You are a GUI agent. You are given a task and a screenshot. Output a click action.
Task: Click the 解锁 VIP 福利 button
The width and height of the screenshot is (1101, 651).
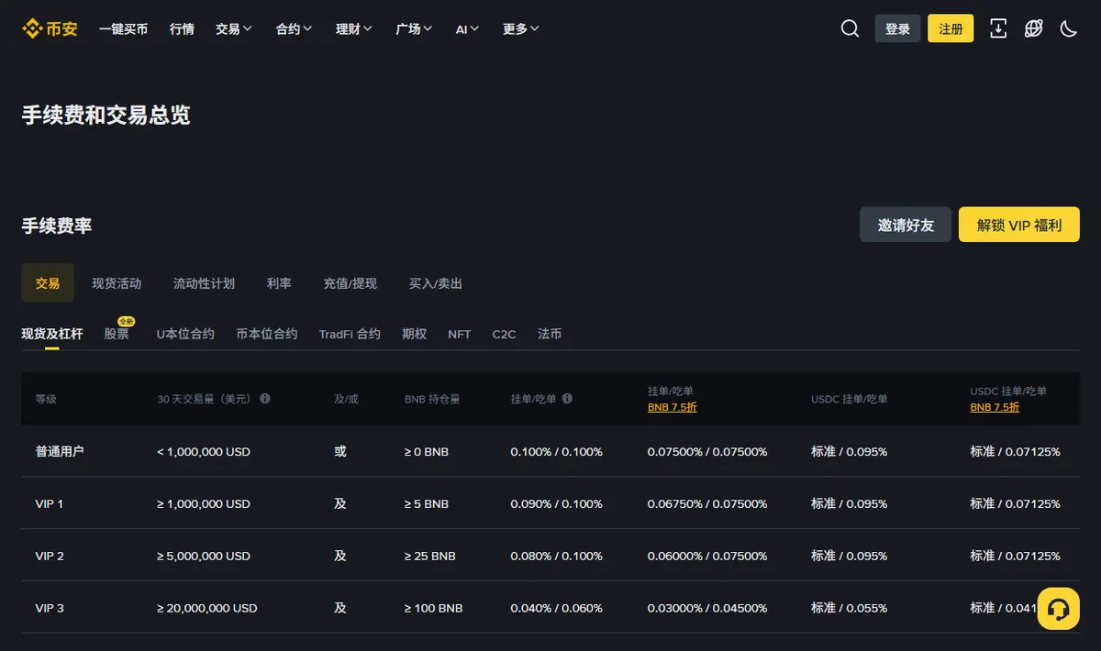[x=1019, y=225]
